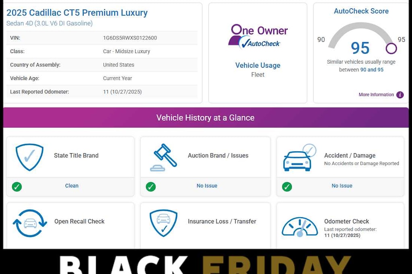Click the green check under Auction Brand

pos(151,187)
